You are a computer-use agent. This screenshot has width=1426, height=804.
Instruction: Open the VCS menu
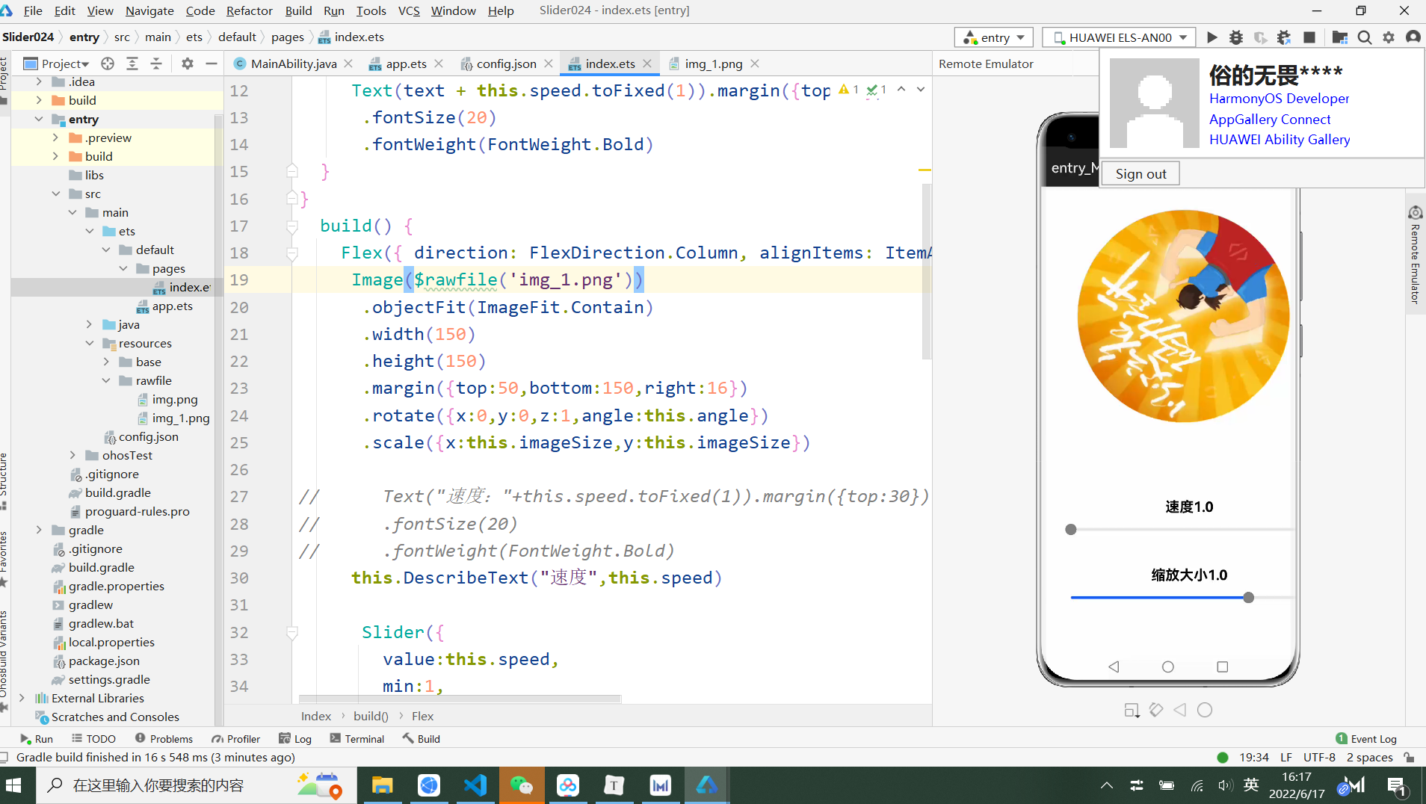point(409,10)
